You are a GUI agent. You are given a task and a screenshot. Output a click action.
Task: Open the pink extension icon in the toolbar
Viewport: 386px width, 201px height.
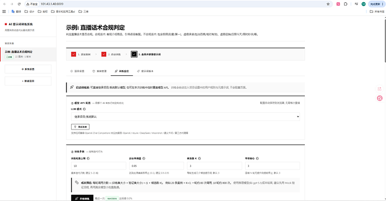pos(338,4)
